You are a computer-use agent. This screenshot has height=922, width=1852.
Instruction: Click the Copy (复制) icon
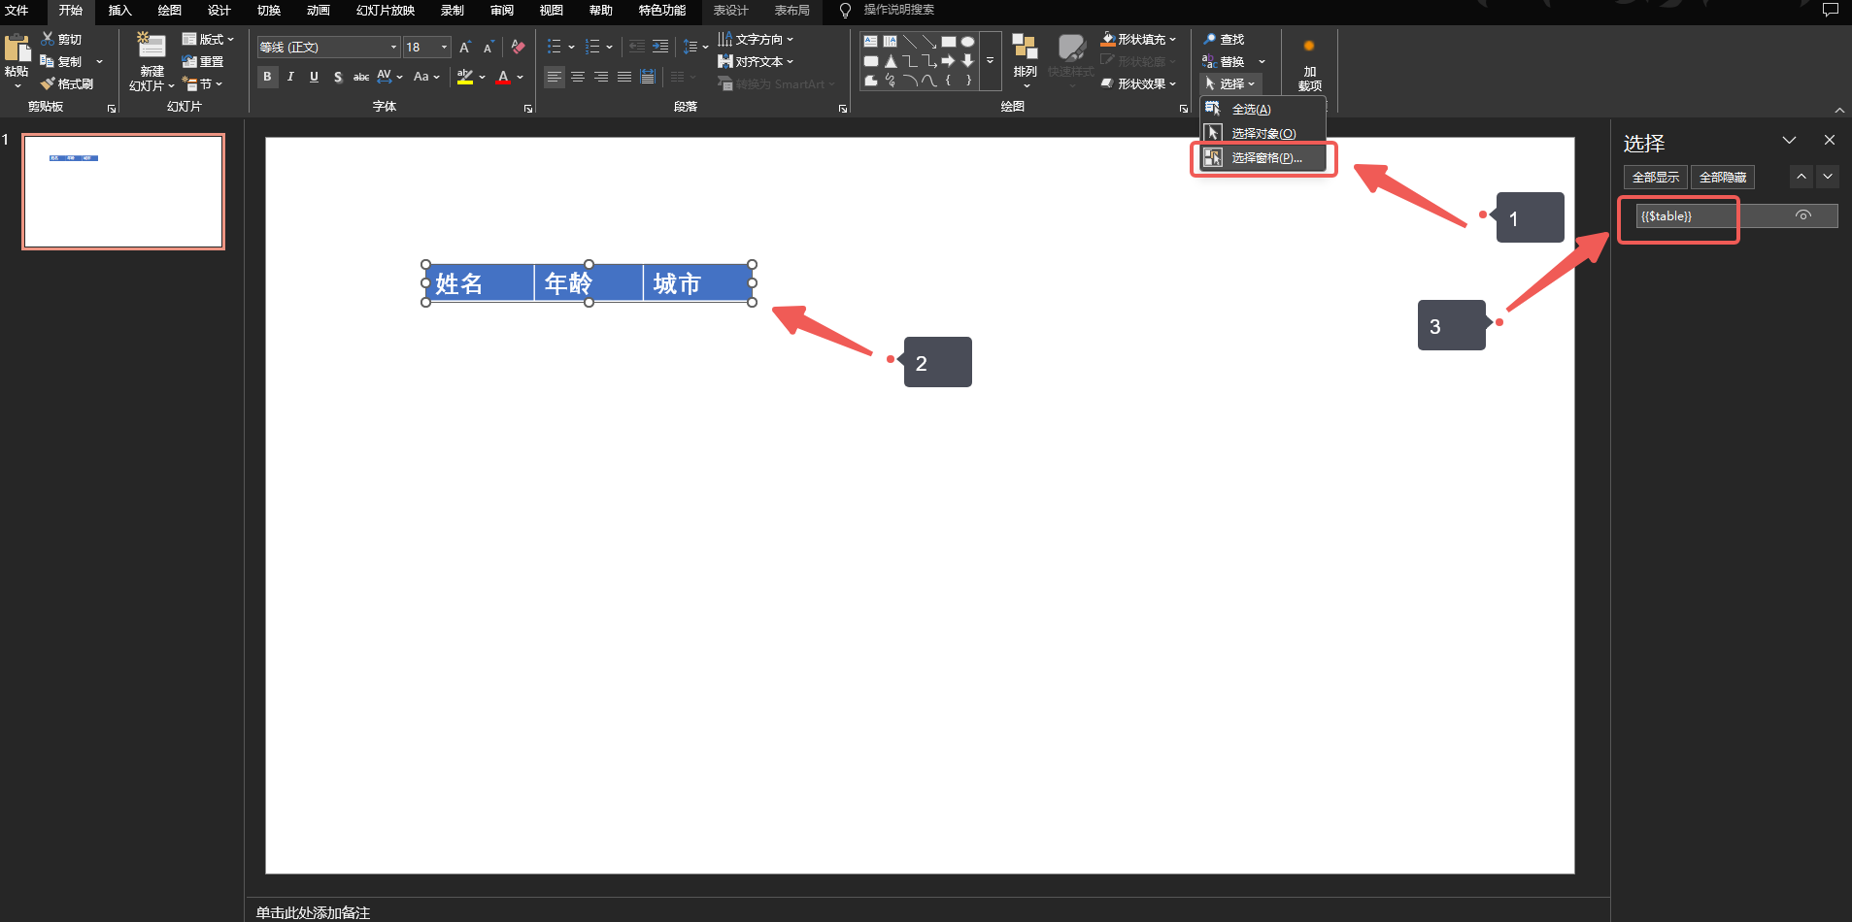pyautogui.click(x=47, y=61)
